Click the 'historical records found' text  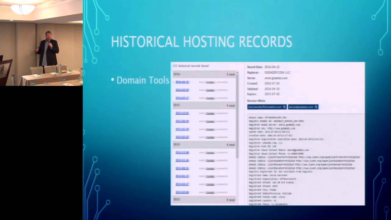[191, 66]
